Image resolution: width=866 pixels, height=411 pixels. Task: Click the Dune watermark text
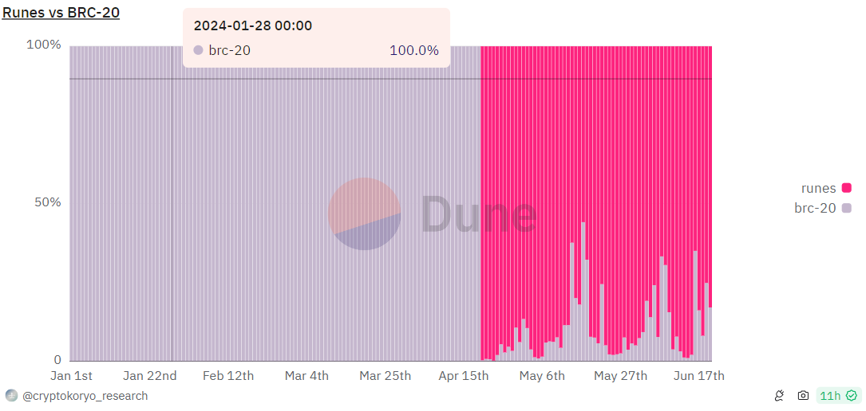pyautogui.click(x=478, y=215)
